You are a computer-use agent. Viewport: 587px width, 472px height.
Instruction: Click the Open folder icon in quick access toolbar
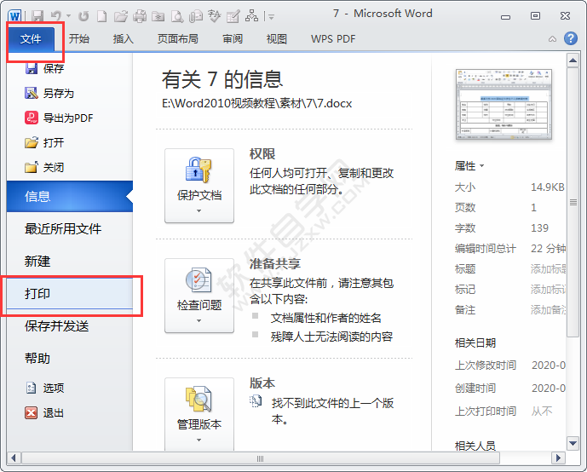click(121, 16)
